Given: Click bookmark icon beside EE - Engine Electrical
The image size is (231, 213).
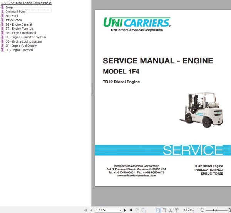Looking at the screenshot, I should click(x=2, y=50).
